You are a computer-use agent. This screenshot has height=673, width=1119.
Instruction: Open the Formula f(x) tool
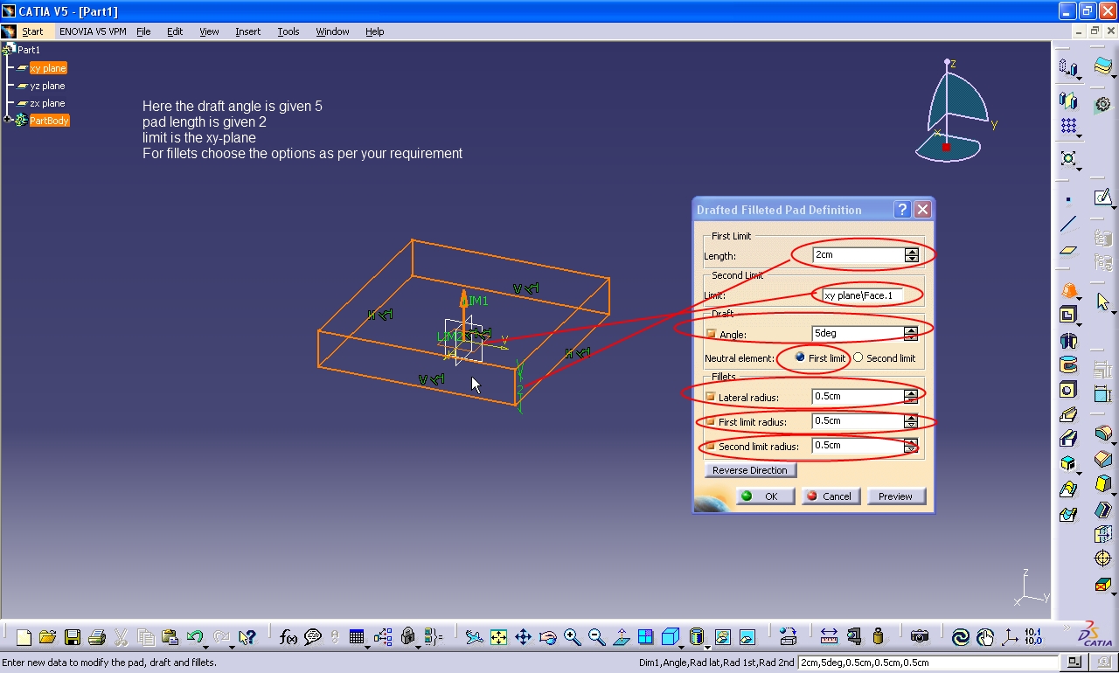tap(288, 637)
